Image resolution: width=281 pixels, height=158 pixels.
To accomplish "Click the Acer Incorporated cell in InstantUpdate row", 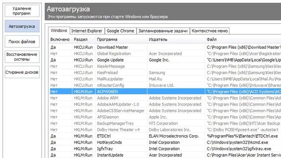I will pyautogui.click(x=166, y=155).
